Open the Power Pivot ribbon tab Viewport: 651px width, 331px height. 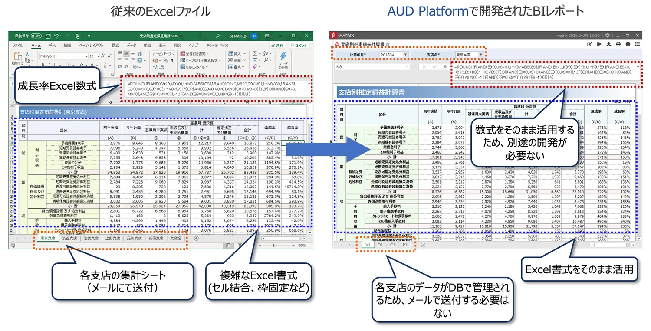coord(217,45)
